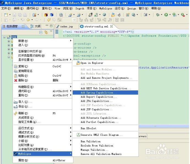Select the SSH project in the tree

[x=14, y=37]
